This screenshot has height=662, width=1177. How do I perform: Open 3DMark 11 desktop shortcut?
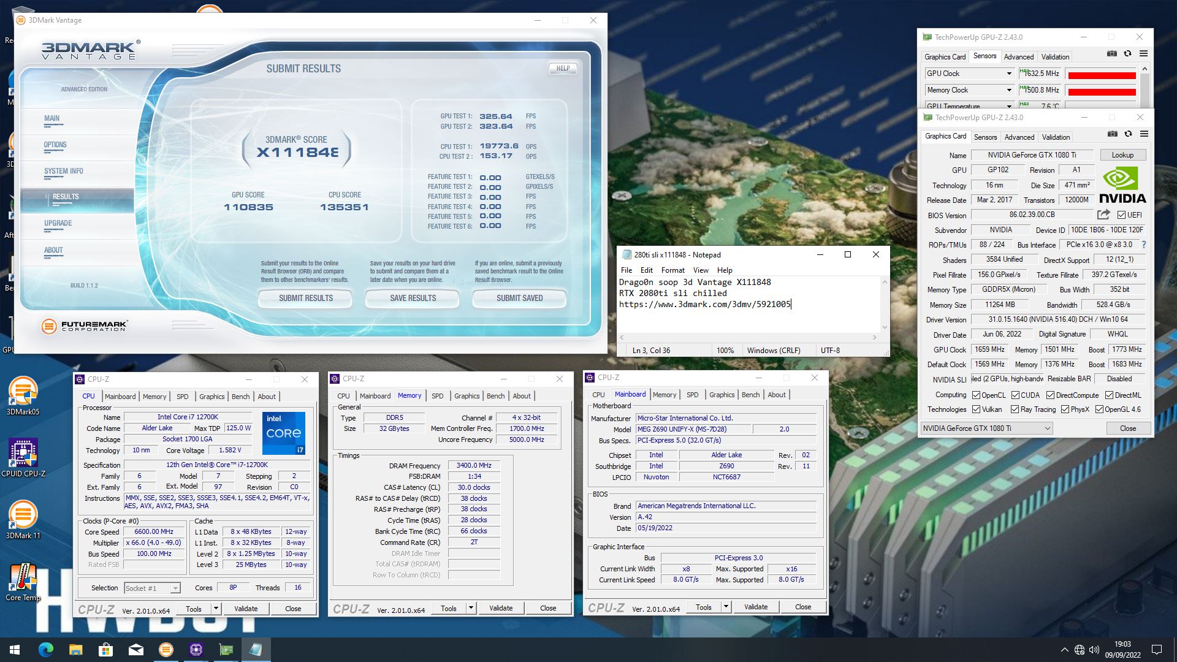[23, 520]
